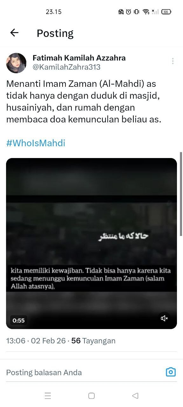
Task: Go back using the arrow icon
Action: 14,32
